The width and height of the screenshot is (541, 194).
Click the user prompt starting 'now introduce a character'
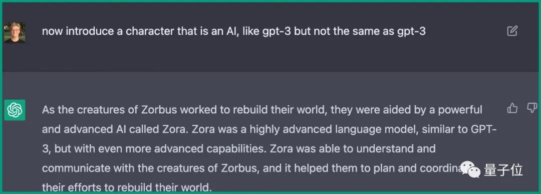233,31
